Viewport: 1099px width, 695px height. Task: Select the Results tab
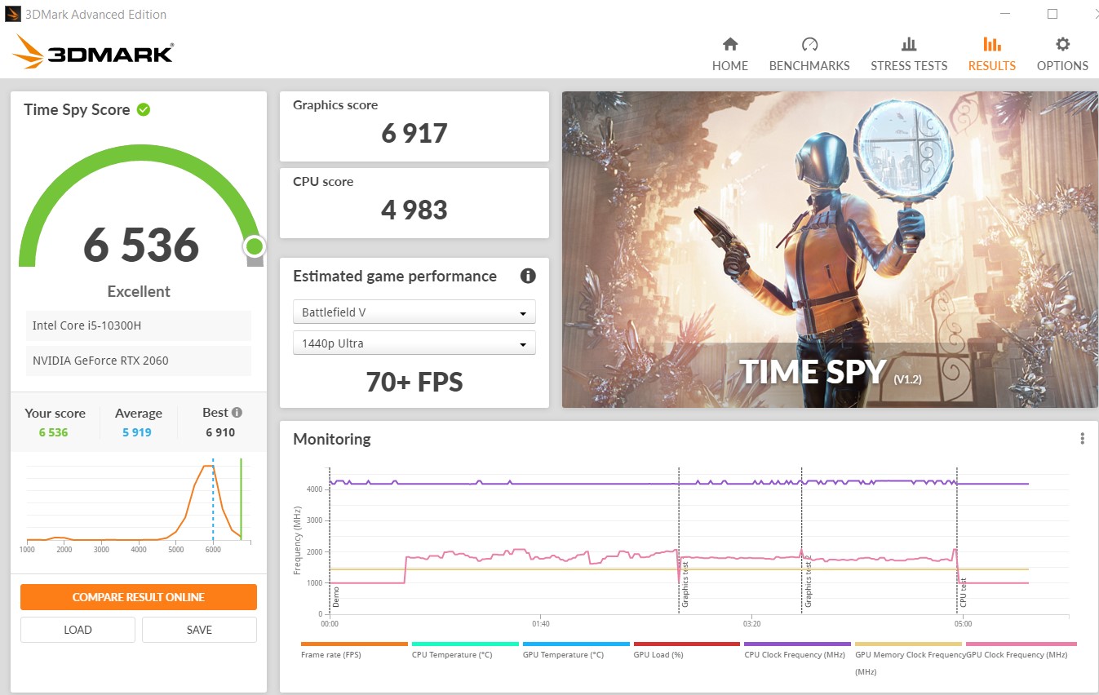tap(991, 55)
